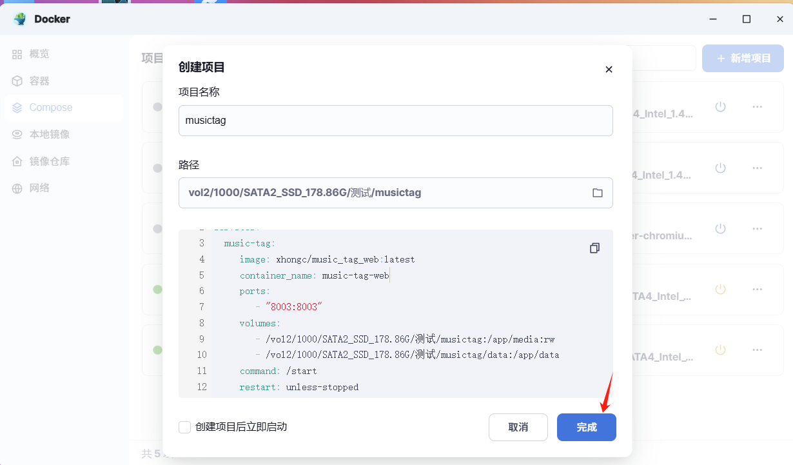Expand ellipsis menu of the last project
Image resolution: width=793 pixels, height=465 pixels.
click(758, 350)
